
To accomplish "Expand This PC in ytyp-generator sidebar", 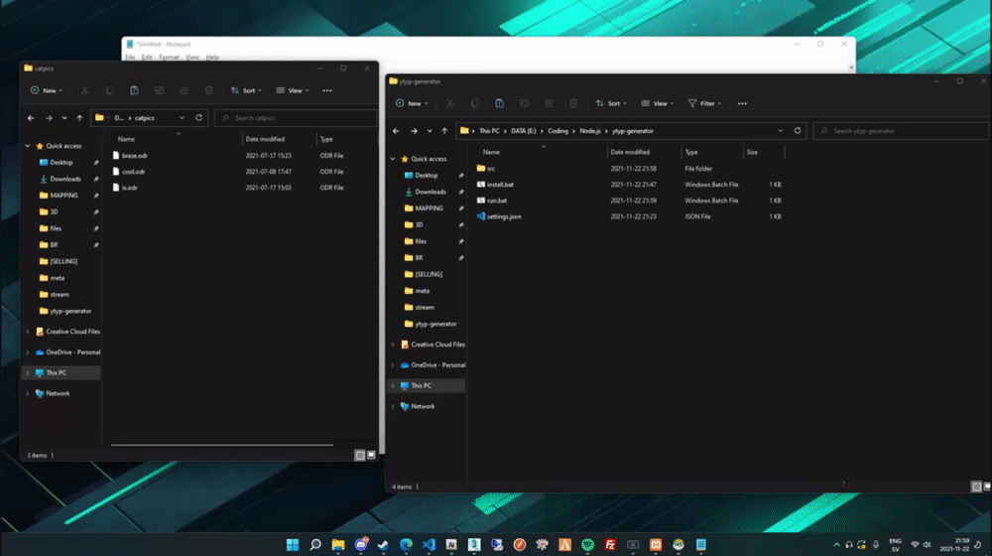I will pos(393,385).
